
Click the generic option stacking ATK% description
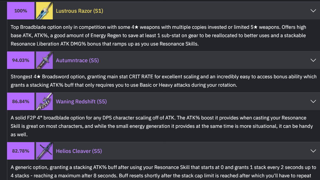coord(163,172)
